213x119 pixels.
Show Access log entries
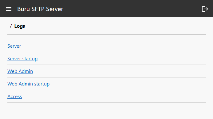14,97
